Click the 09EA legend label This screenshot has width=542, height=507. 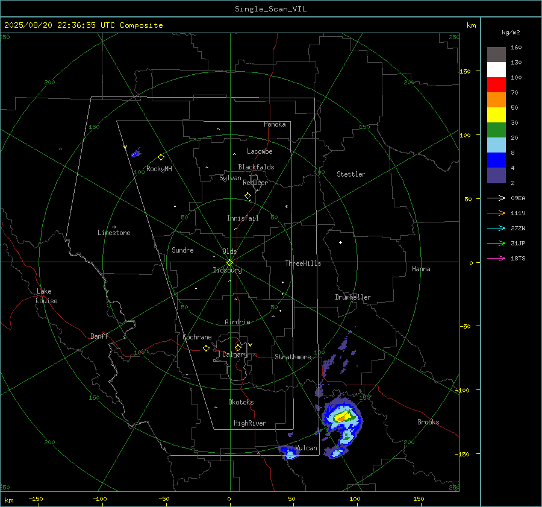[x=518, y=198]
